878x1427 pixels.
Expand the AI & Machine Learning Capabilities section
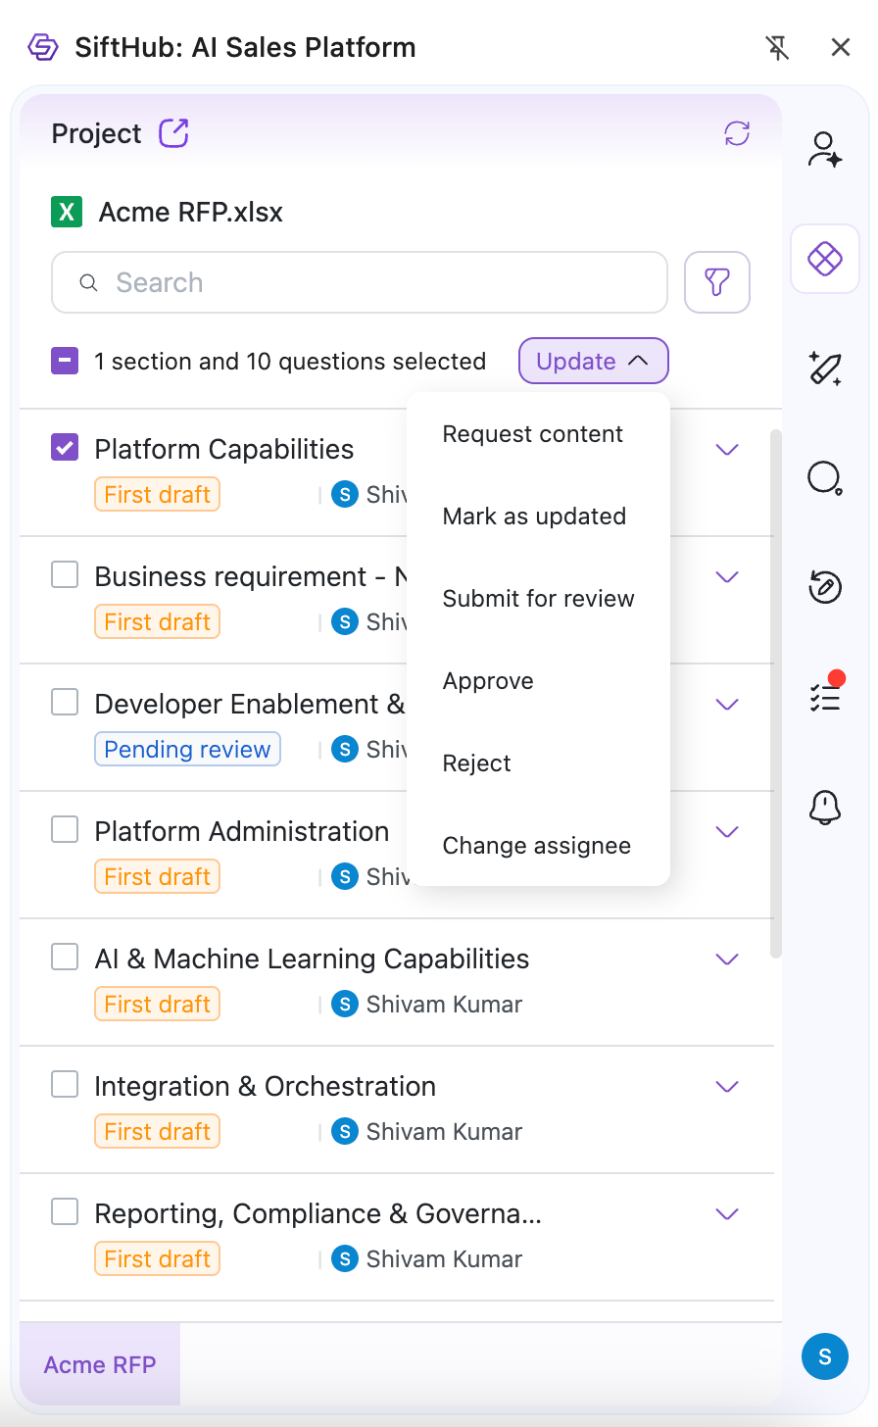pyautogui.click(x=726, y=959)
